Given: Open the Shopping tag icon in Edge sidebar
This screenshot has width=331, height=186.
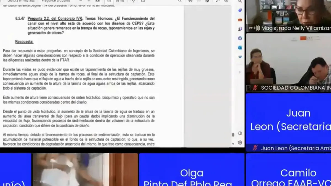Looking at the screenshot, I should (240, 10).
